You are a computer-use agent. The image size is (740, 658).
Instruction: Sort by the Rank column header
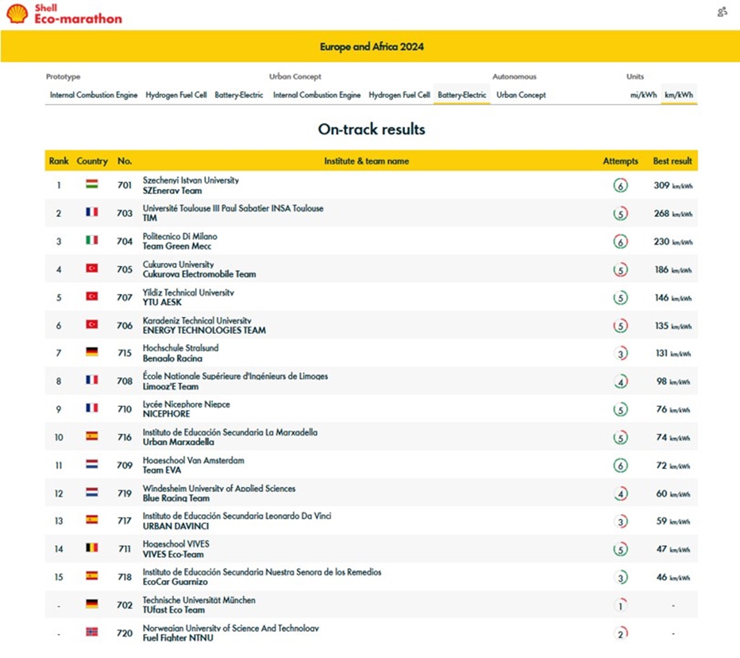tap(59, 161)
